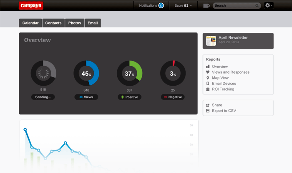Image resolution: width=292 pixels, height=173 pixels.
Task: Open the Email Devices report
Action: point(224,84)
